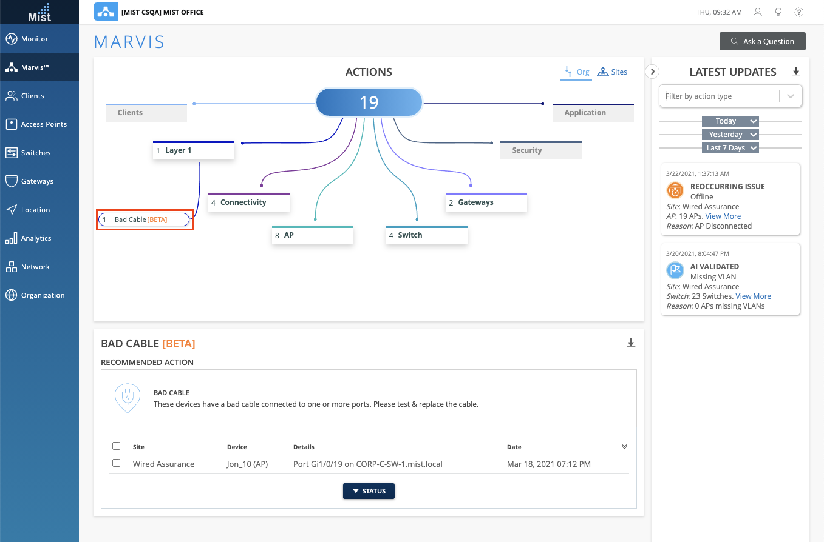Click the user account icon
The width and height of the screenshot is (824, 542).
point(758,12)
